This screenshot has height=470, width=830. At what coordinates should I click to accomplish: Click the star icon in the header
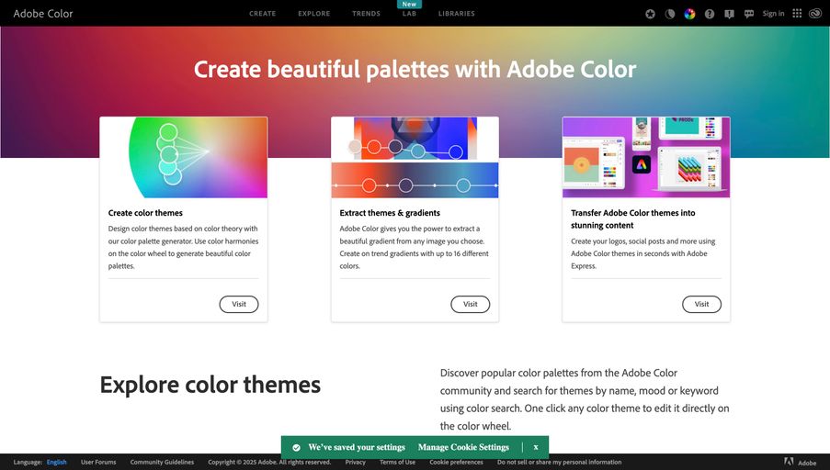(650, 15)
